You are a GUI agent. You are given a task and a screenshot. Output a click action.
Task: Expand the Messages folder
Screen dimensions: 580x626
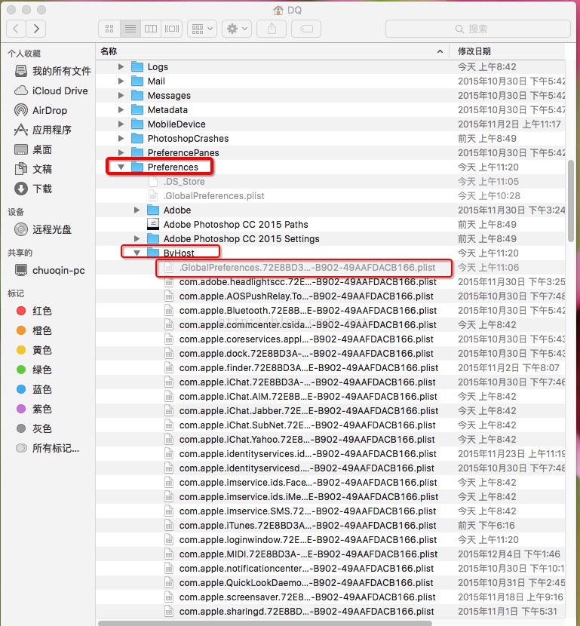pos(121,96)
